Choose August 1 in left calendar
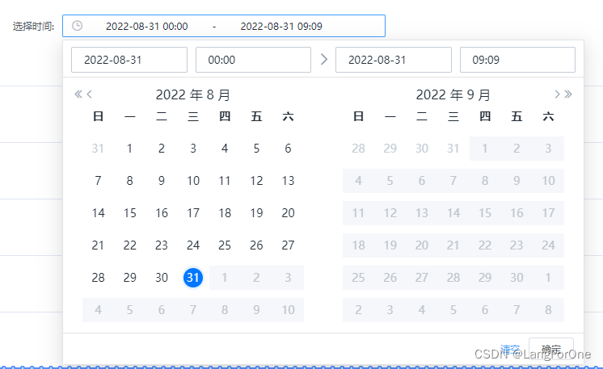The image size is (603, 369). click(129, 149)
